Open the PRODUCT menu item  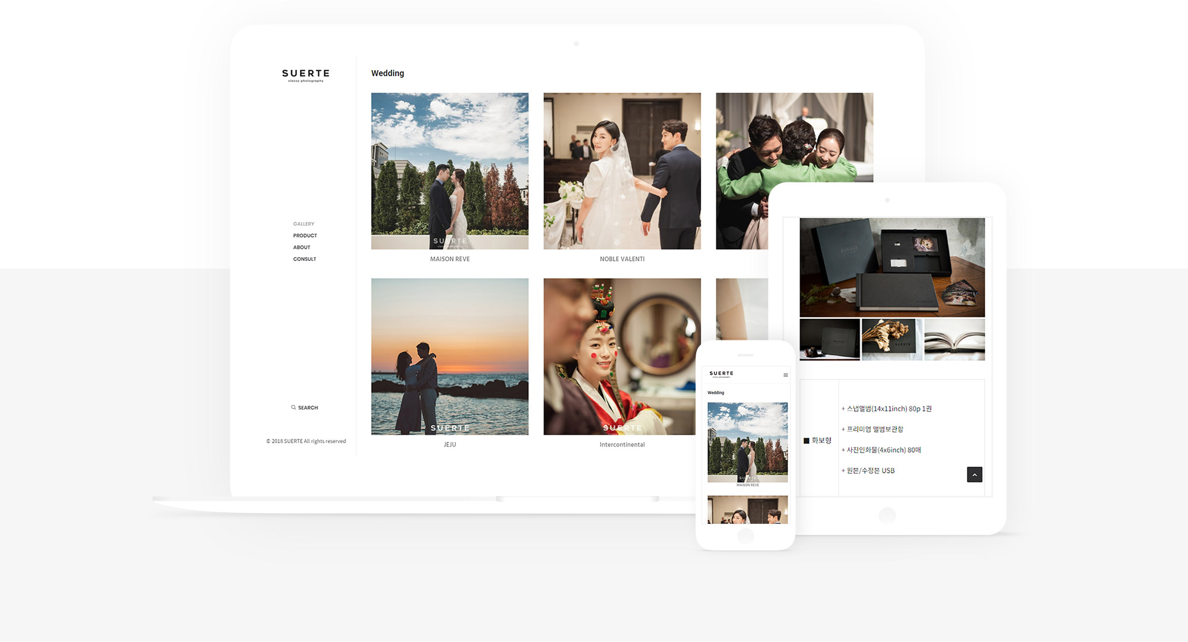tap(305, 236)
